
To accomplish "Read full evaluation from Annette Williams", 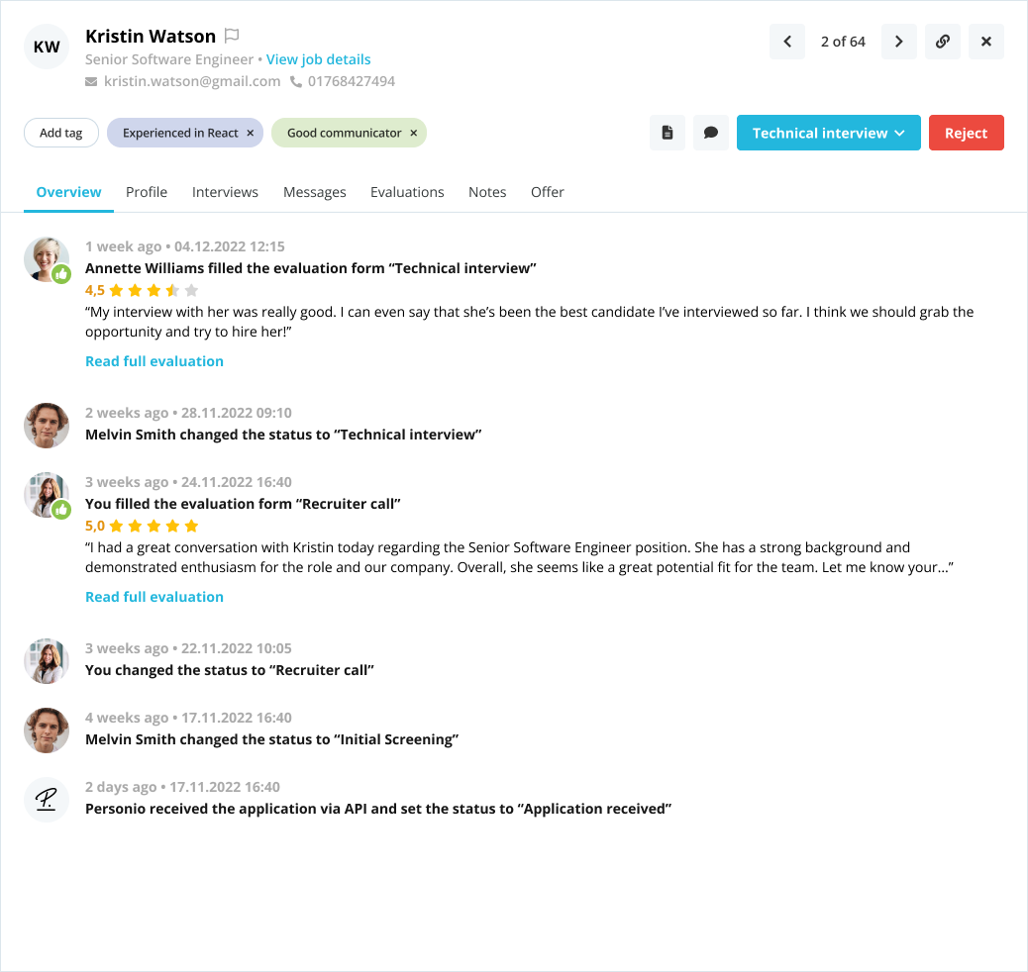I will point(154,361).
